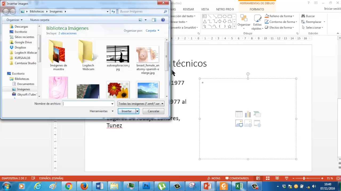The image size is (341, 191).
Task: Expand the shapes gallery with the more arrow
Action: click(234, 26)
